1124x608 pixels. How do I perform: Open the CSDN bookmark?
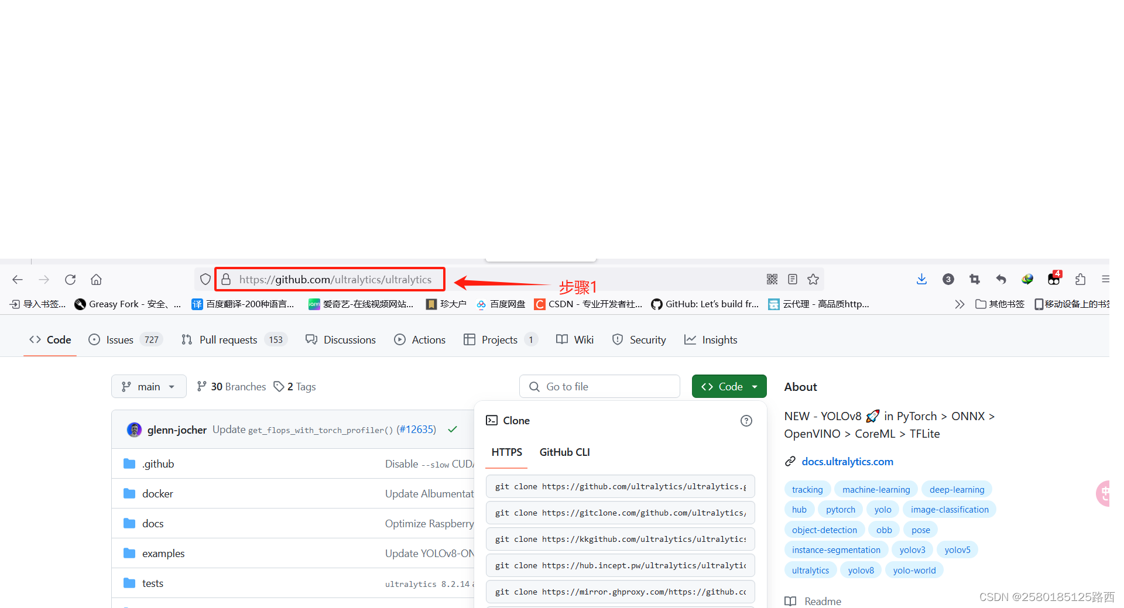point(588,304)
